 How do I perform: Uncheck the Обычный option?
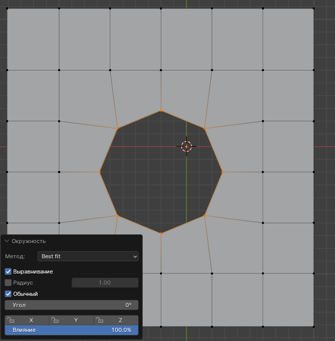coord(8,294)
